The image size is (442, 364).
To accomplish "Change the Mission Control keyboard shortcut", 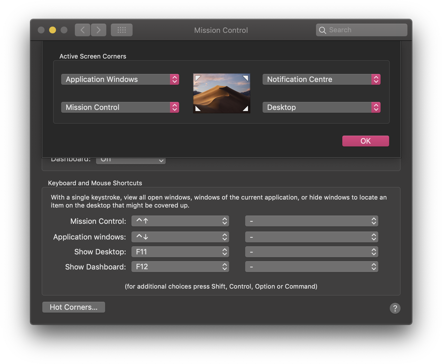I will pyautogui.click(x=180, y=221).
